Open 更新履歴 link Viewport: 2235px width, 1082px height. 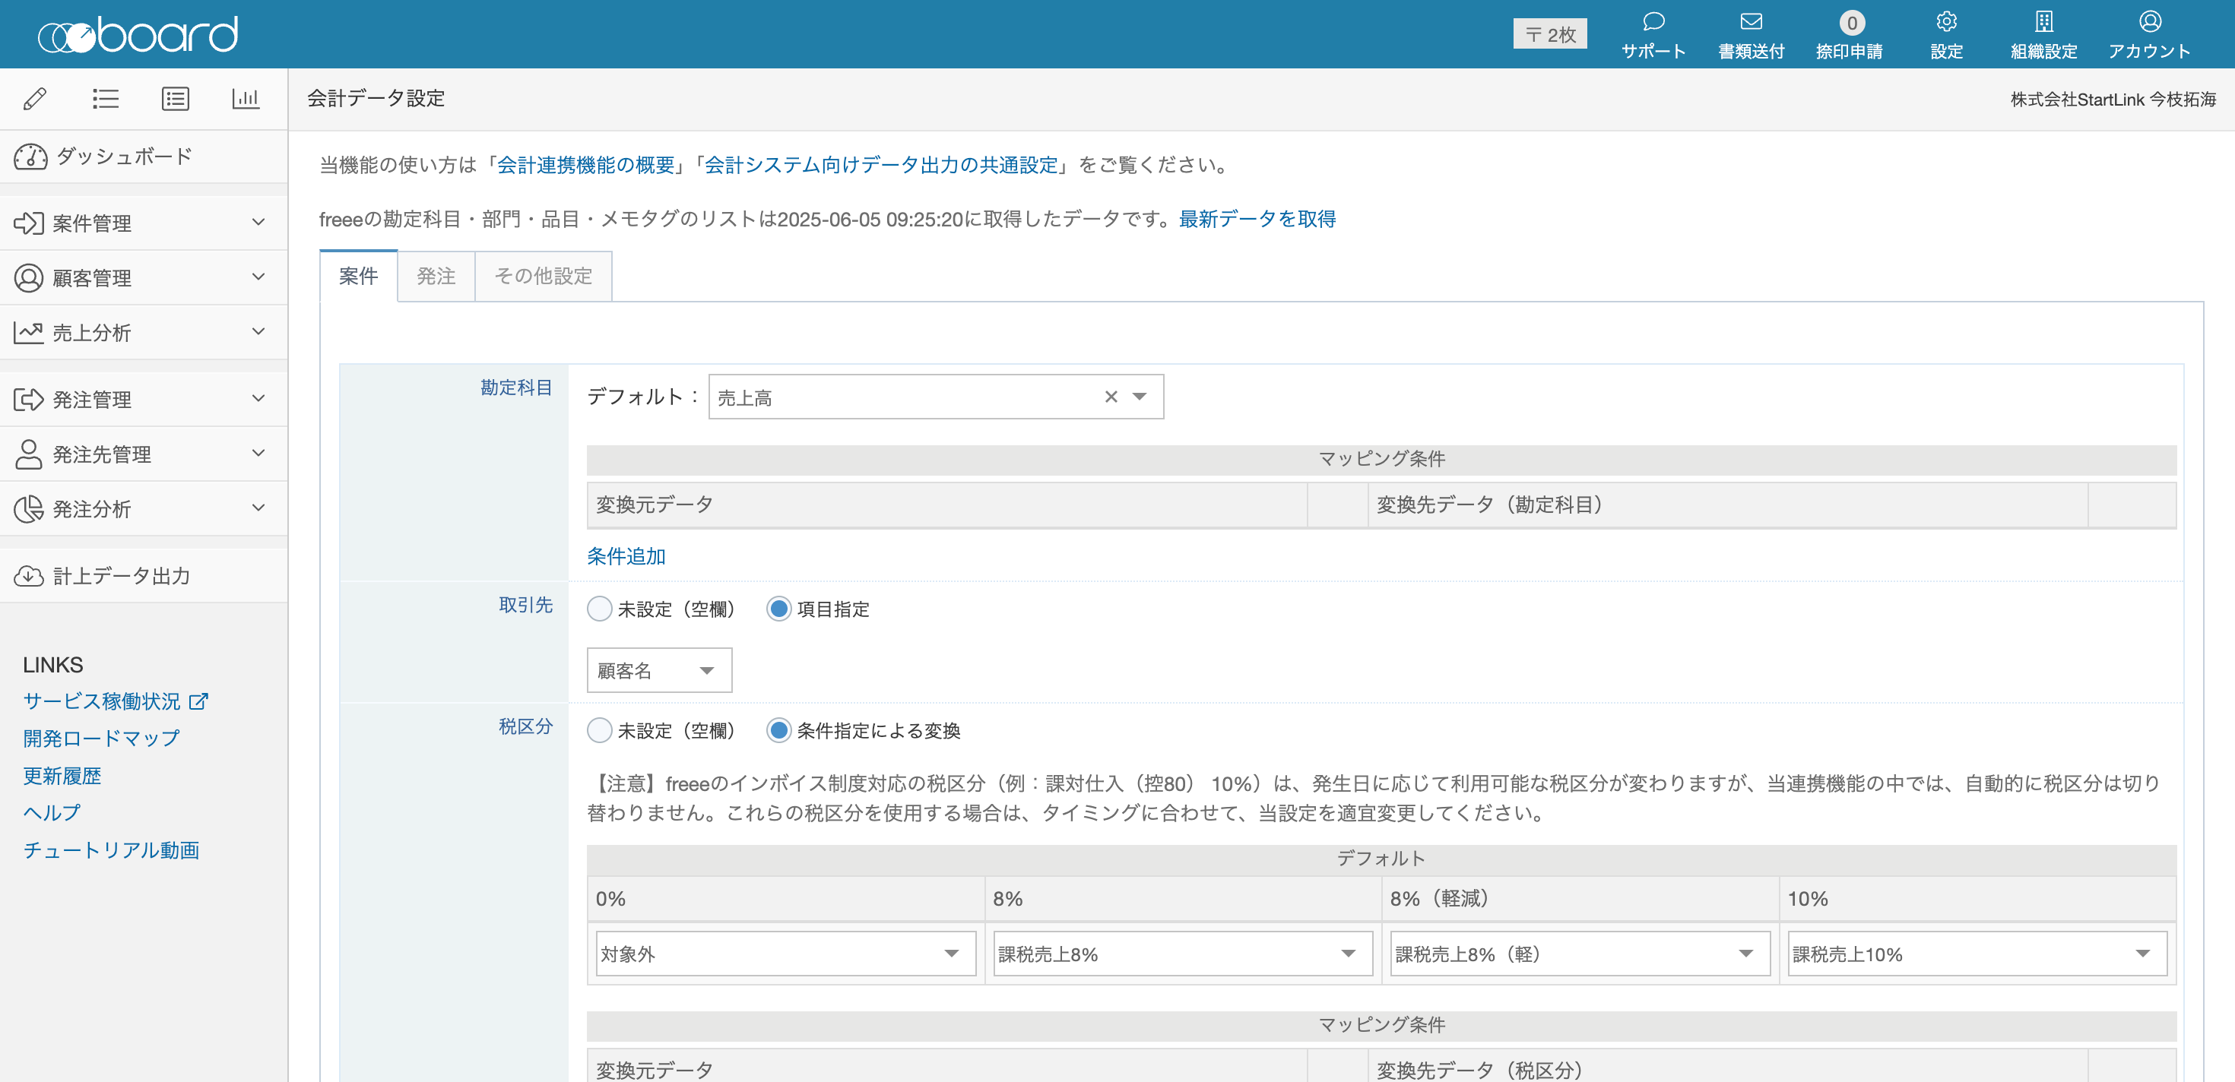tap(62, 776)
